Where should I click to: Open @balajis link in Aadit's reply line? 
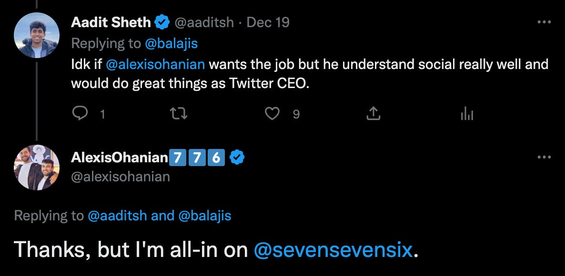(171, 43)
